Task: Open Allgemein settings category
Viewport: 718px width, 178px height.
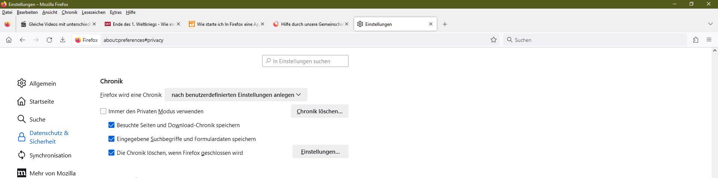Action: [37, 83]
